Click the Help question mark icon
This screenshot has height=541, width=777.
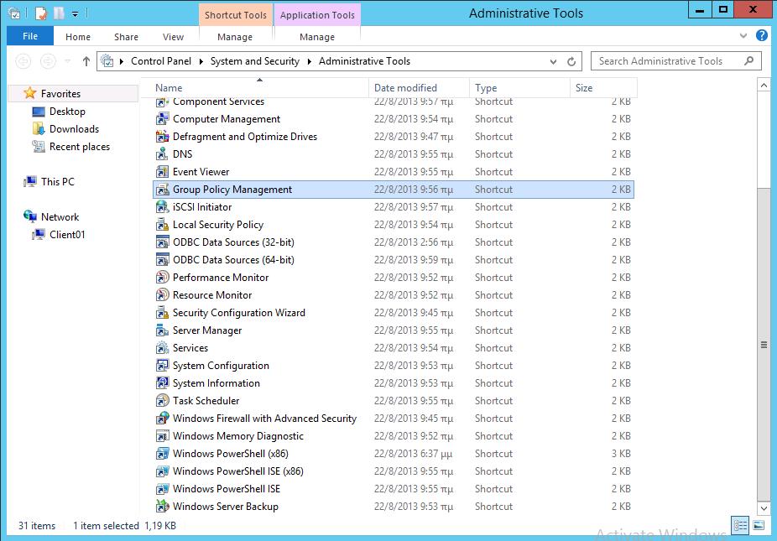point(762,35)
